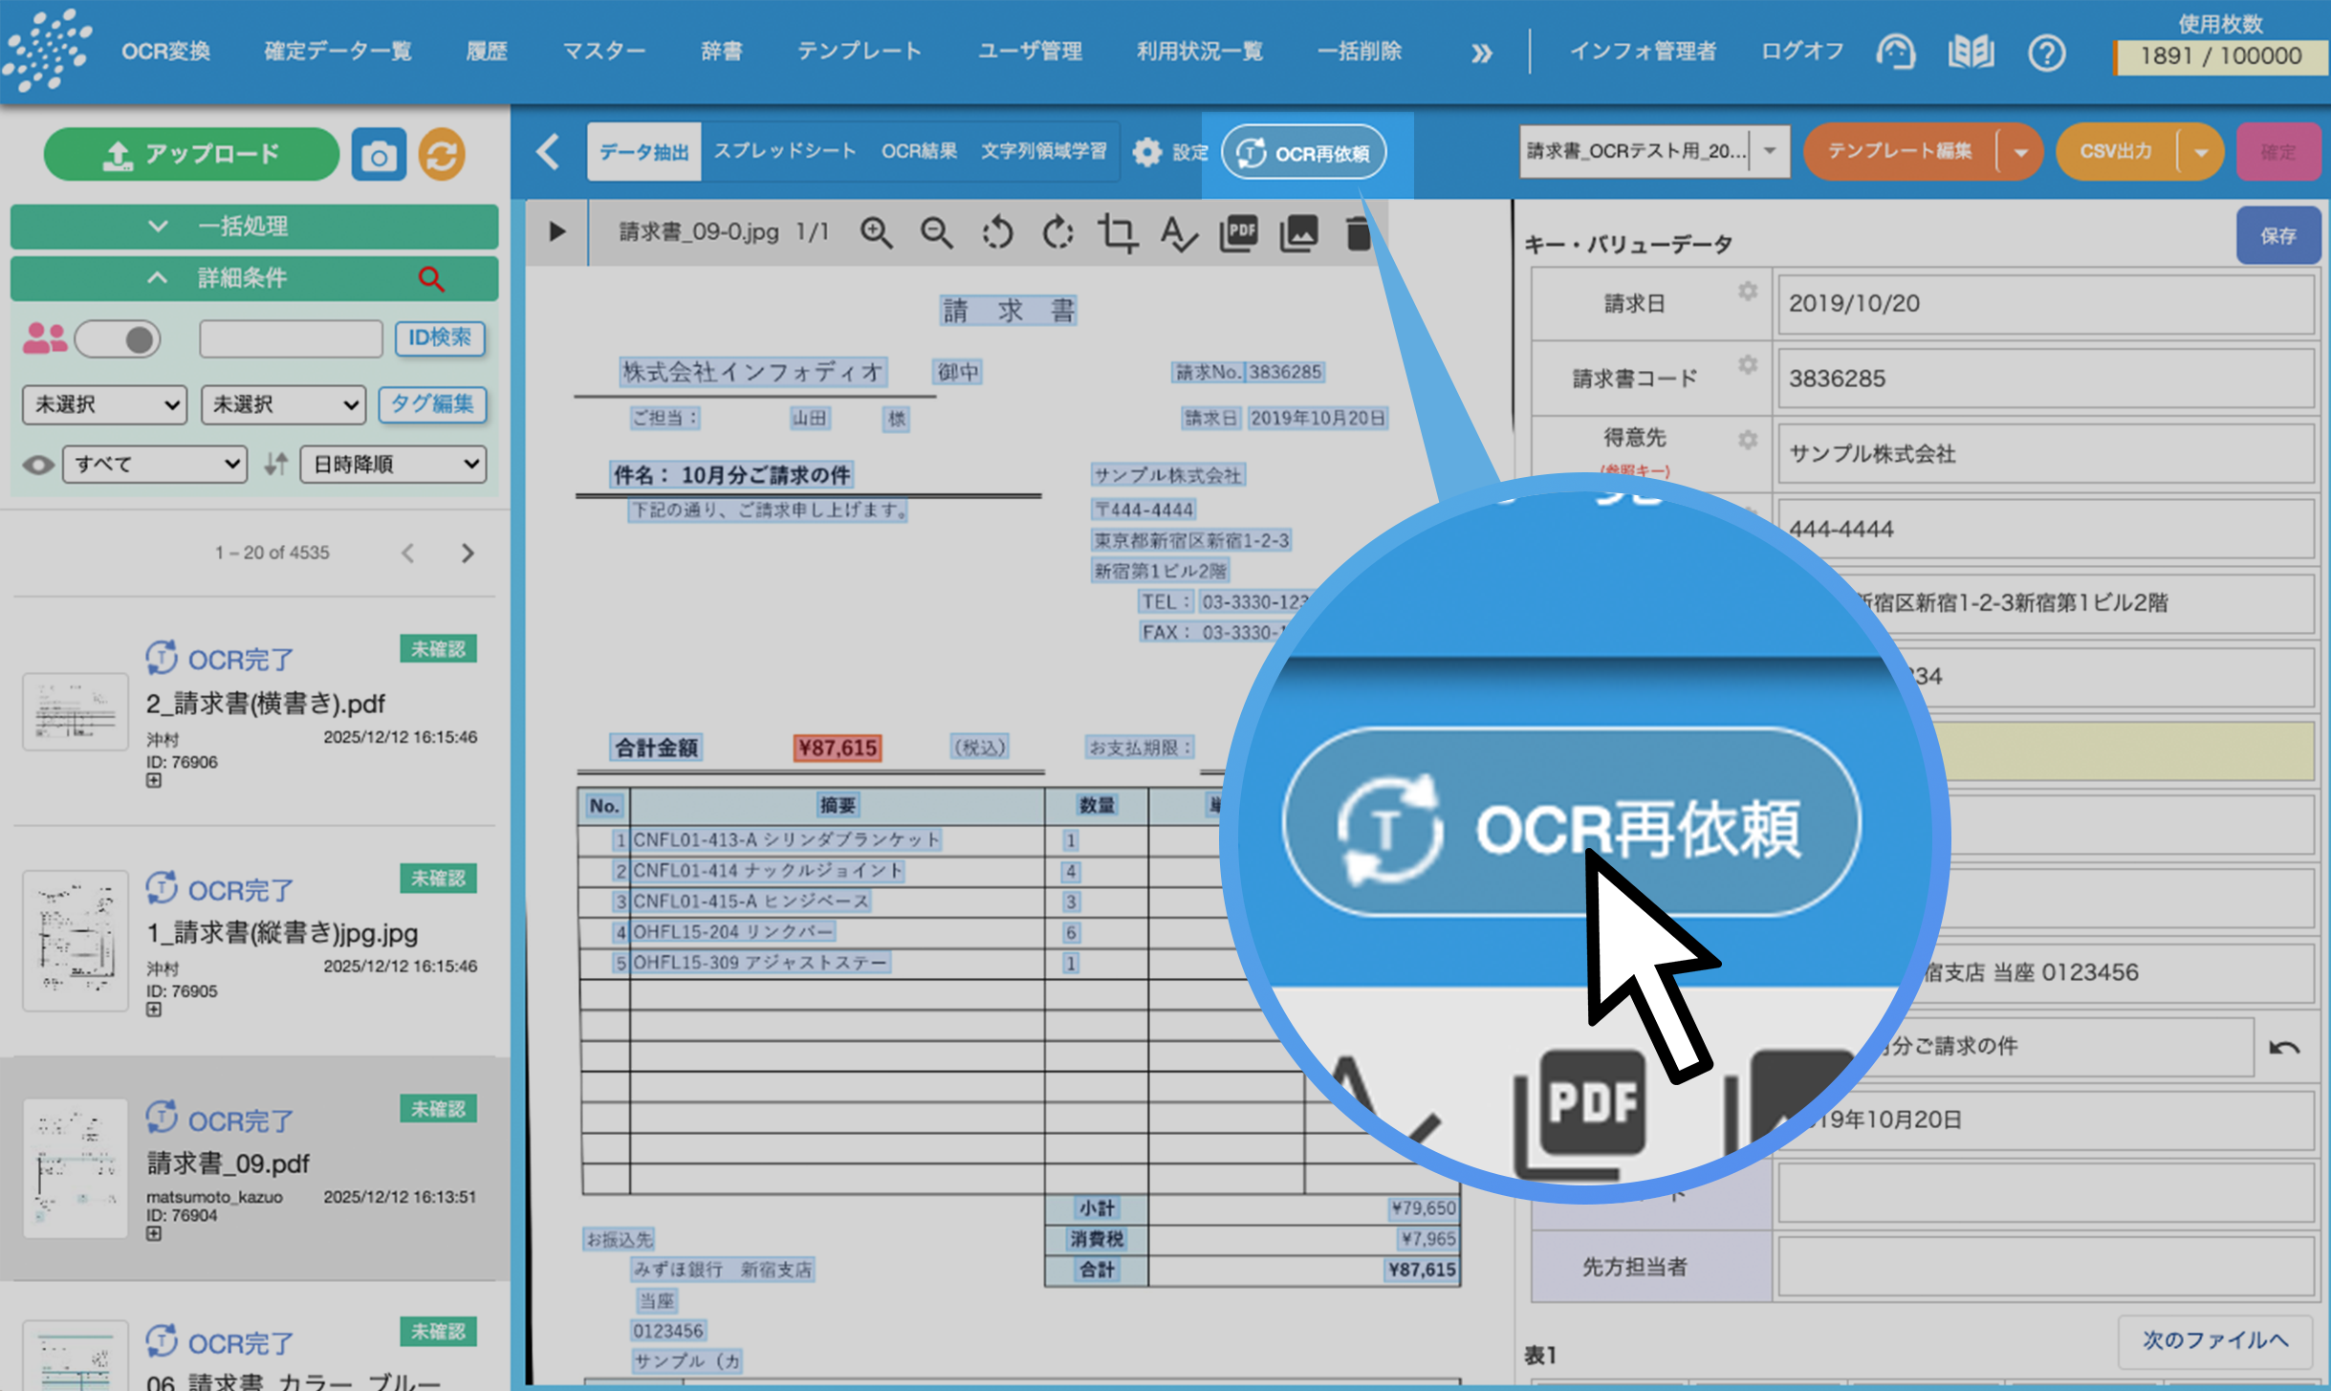This screenshot has width=2331, height=1391.
Task: Click the orange refresh icon
Action: [x=441, y=155]
